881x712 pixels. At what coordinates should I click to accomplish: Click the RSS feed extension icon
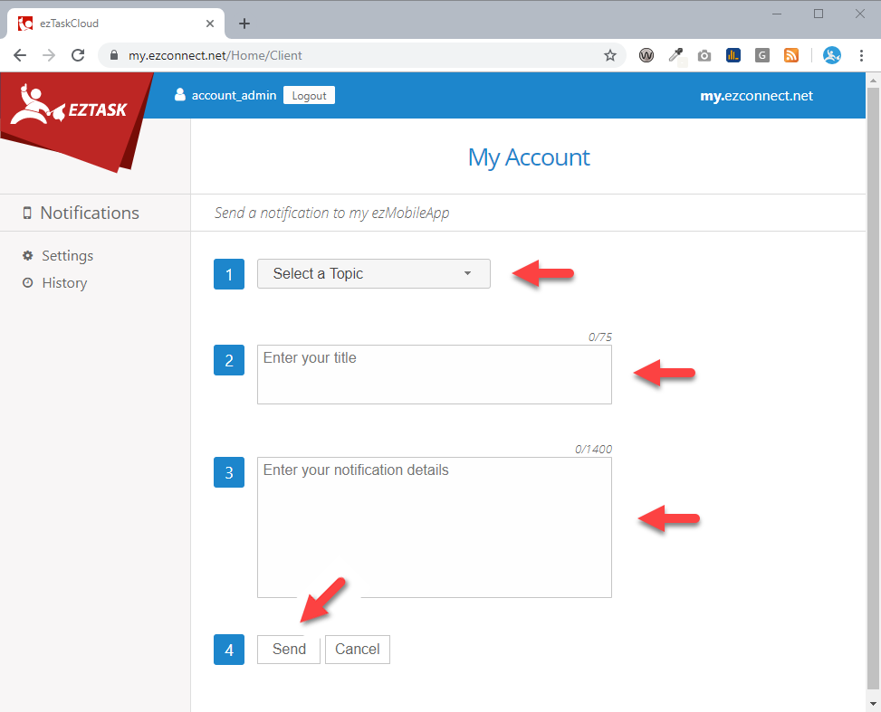click(791, 55)
